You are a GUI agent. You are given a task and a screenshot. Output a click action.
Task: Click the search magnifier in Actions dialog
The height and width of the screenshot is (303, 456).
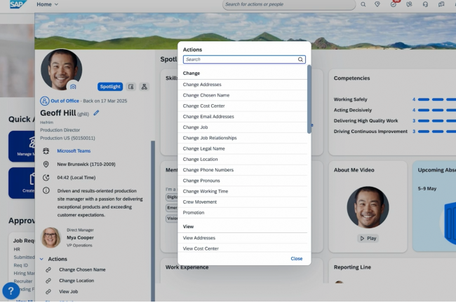pyautogui.click(x=300, y=59)
